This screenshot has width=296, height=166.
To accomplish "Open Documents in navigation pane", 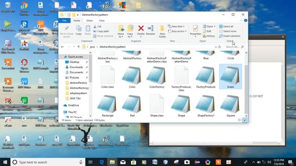I will [76, 72].
